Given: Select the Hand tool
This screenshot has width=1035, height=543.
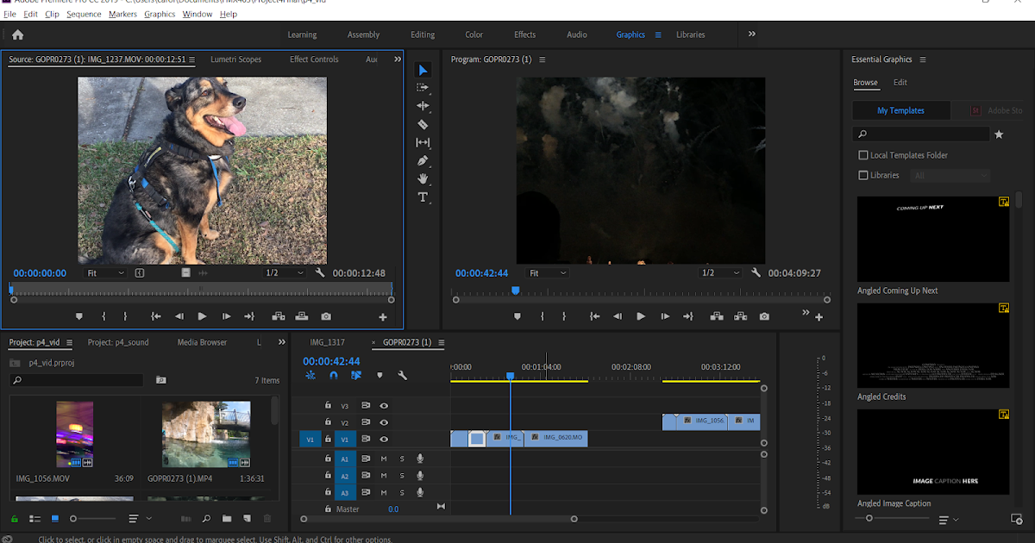Looking at the screenshot, I should (423, 179).
